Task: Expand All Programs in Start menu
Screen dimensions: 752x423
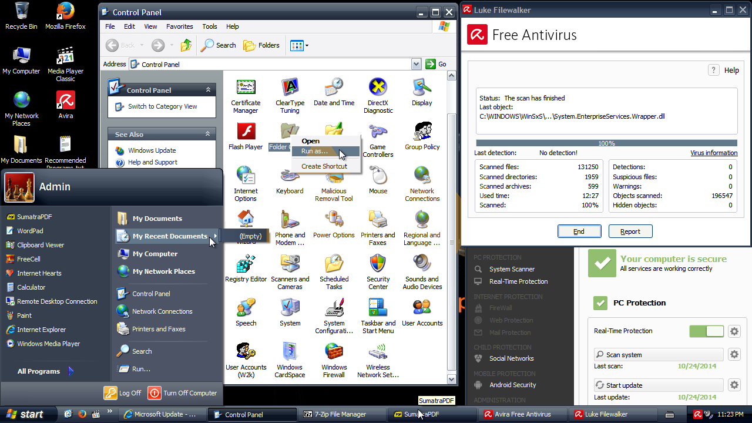Action: (x=45, y=371)
